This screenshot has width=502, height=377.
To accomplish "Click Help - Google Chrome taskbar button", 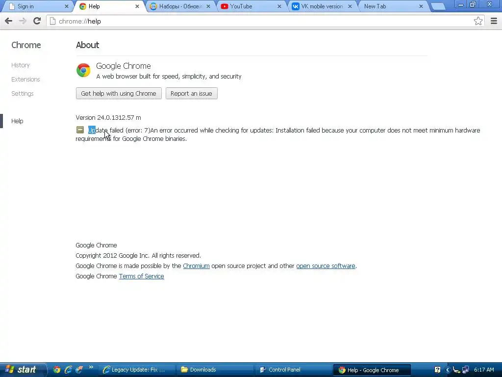I will point(372,370).
